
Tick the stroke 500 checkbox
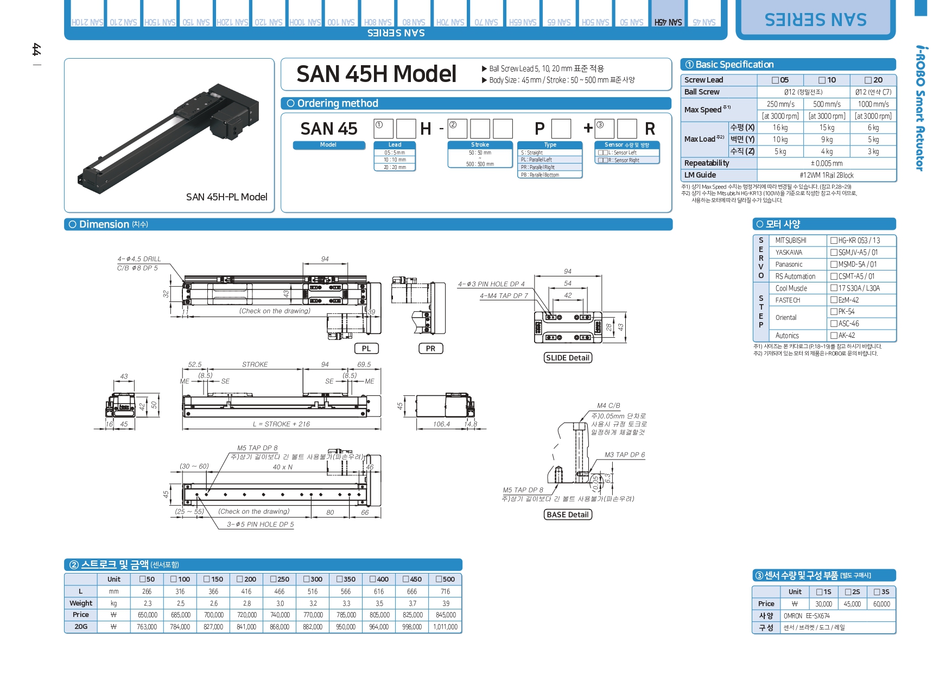439,579
